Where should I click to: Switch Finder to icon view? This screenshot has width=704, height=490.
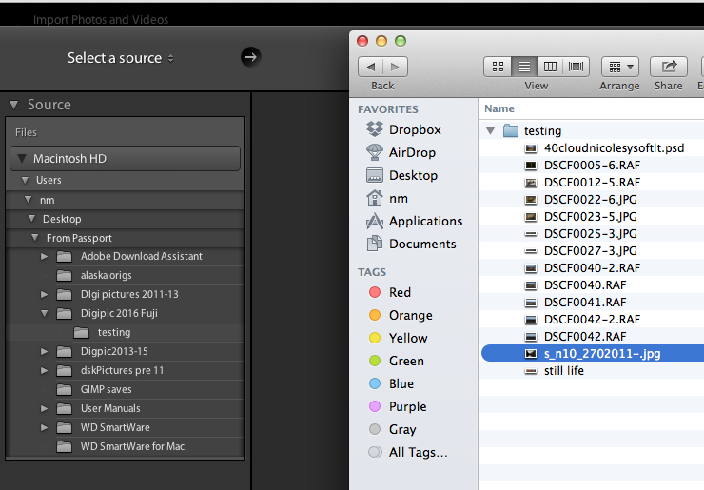[x=498, y=67]
